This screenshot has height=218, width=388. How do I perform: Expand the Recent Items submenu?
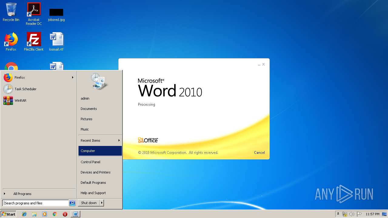[100, 140]
